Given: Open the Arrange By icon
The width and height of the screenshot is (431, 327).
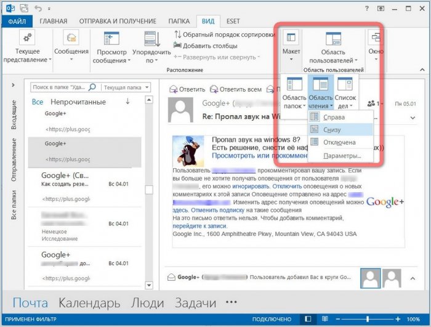Looking at the screenshot, I should coord(152,39).
